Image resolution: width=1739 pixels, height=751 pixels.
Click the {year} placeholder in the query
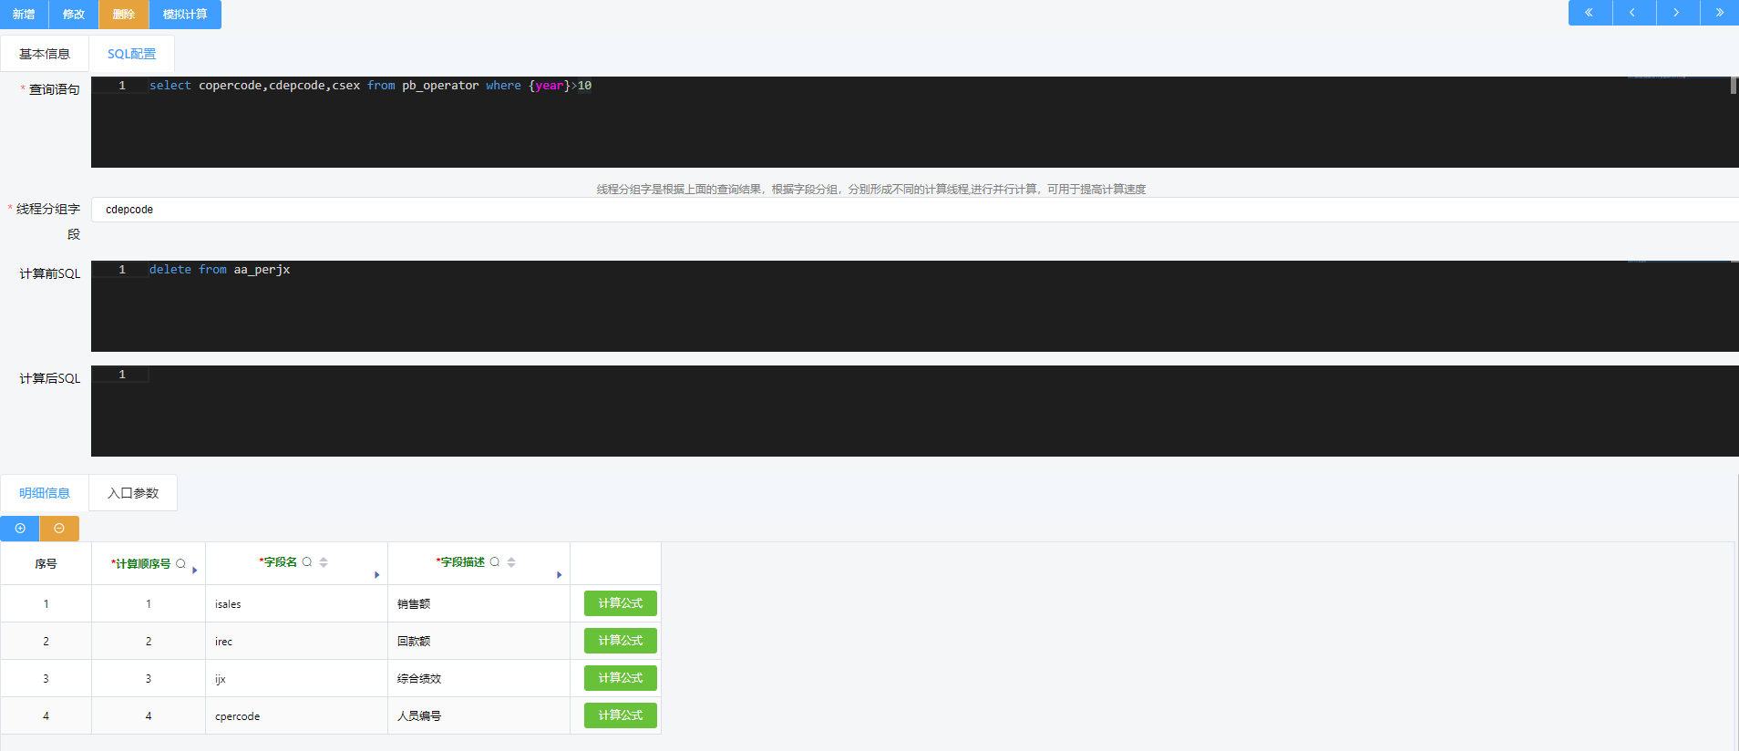click(550, 86)
